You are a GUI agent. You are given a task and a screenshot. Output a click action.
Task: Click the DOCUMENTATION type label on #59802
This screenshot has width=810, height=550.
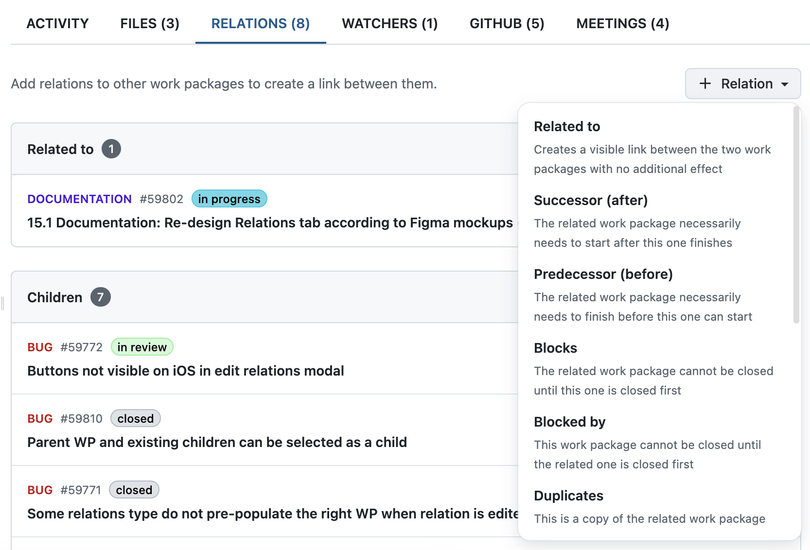(79, 199)
